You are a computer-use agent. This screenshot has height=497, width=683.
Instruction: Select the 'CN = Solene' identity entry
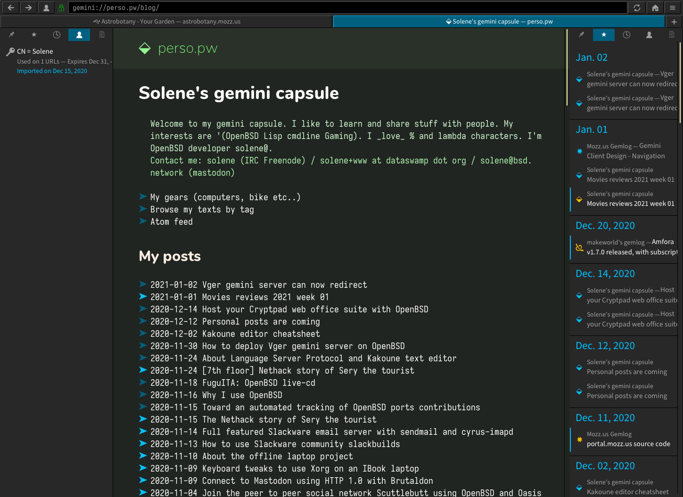click(x=35, y=51)
